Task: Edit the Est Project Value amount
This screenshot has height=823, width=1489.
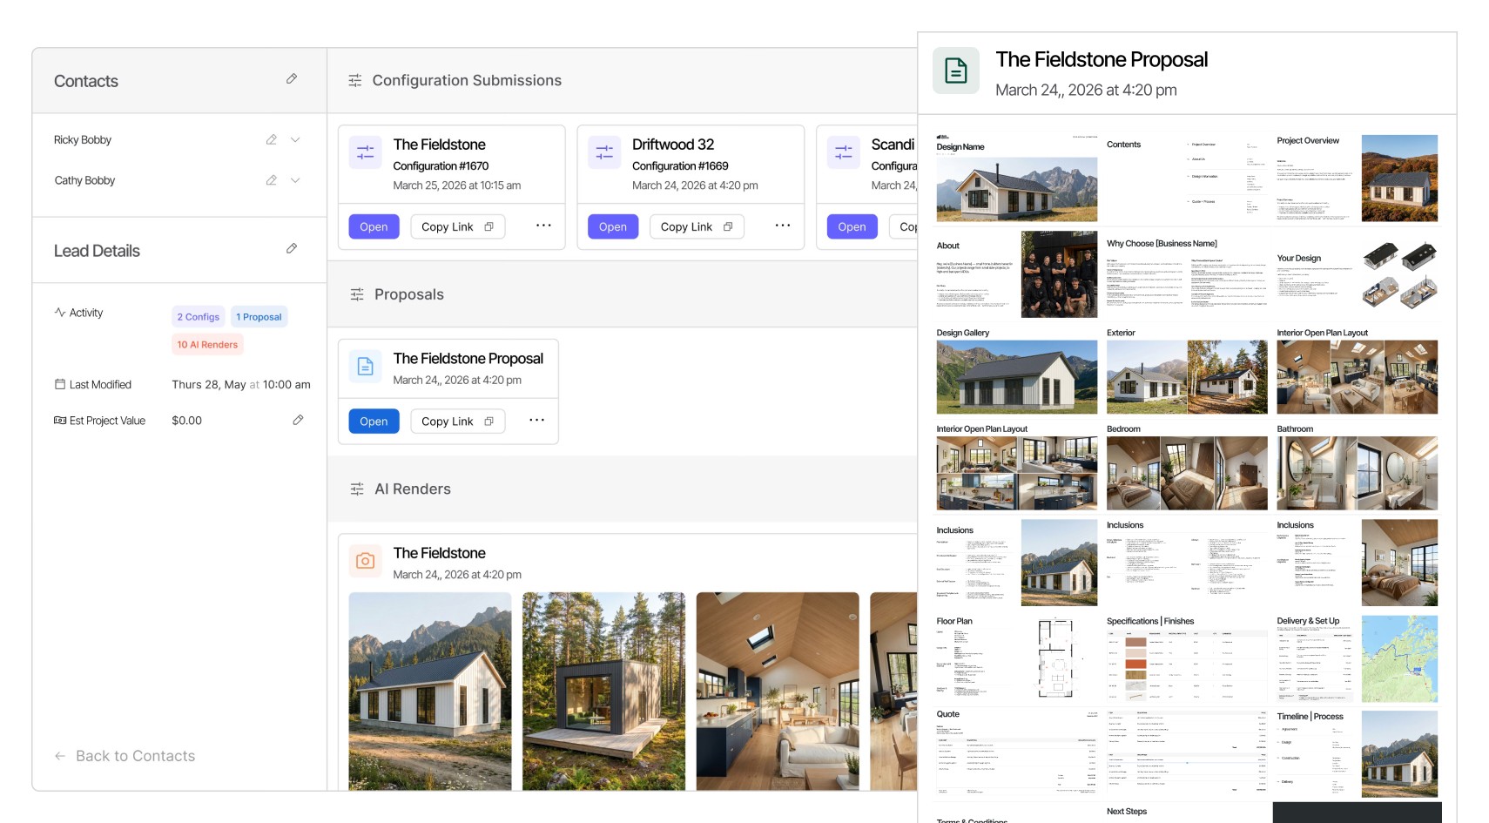Action: [x=298, y=420]
